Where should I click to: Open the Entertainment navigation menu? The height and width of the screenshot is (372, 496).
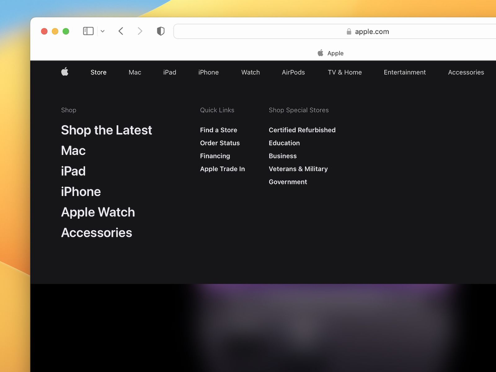pyautogui.click(x=405, y=72)
